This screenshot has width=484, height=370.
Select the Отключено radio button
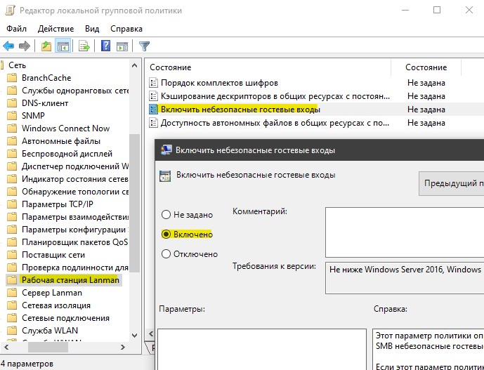(166, 254)
